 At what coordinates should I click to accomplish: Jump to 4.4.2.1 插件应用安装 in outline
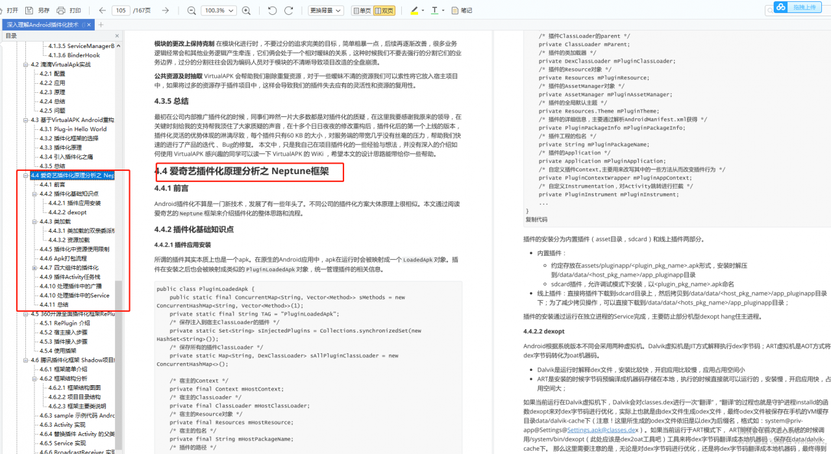(x=75, y=203)
